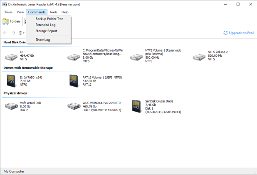Click the Folders toolbar icon
The height and width of the screenshot is (175, 257).
[x=6, y=21]
